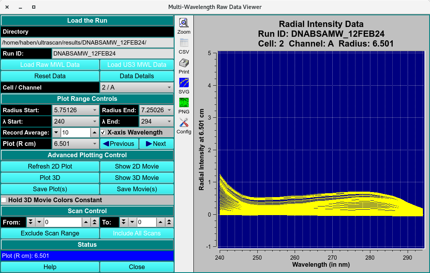The height and width of the screenshot is (273, 430).
Task: Click Exclude Scan Range button
Action: click(50, 233)
